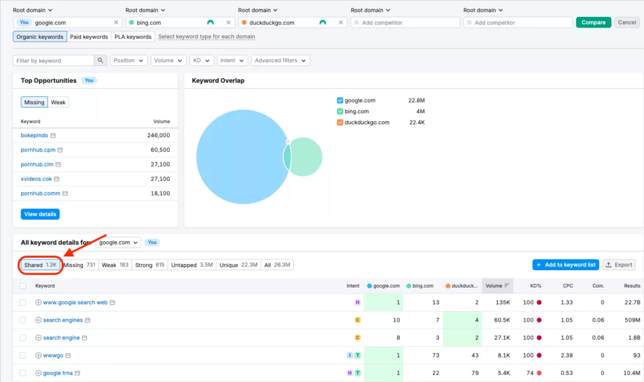Click the Export button

coord(619,265)
